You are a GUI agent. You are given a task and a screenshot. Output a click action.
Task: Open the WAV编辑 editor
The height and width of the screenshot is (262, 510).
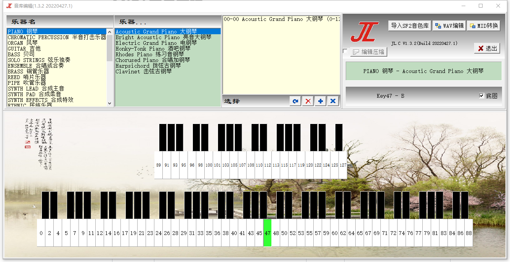pyautogui.click(x=449, y=26)
